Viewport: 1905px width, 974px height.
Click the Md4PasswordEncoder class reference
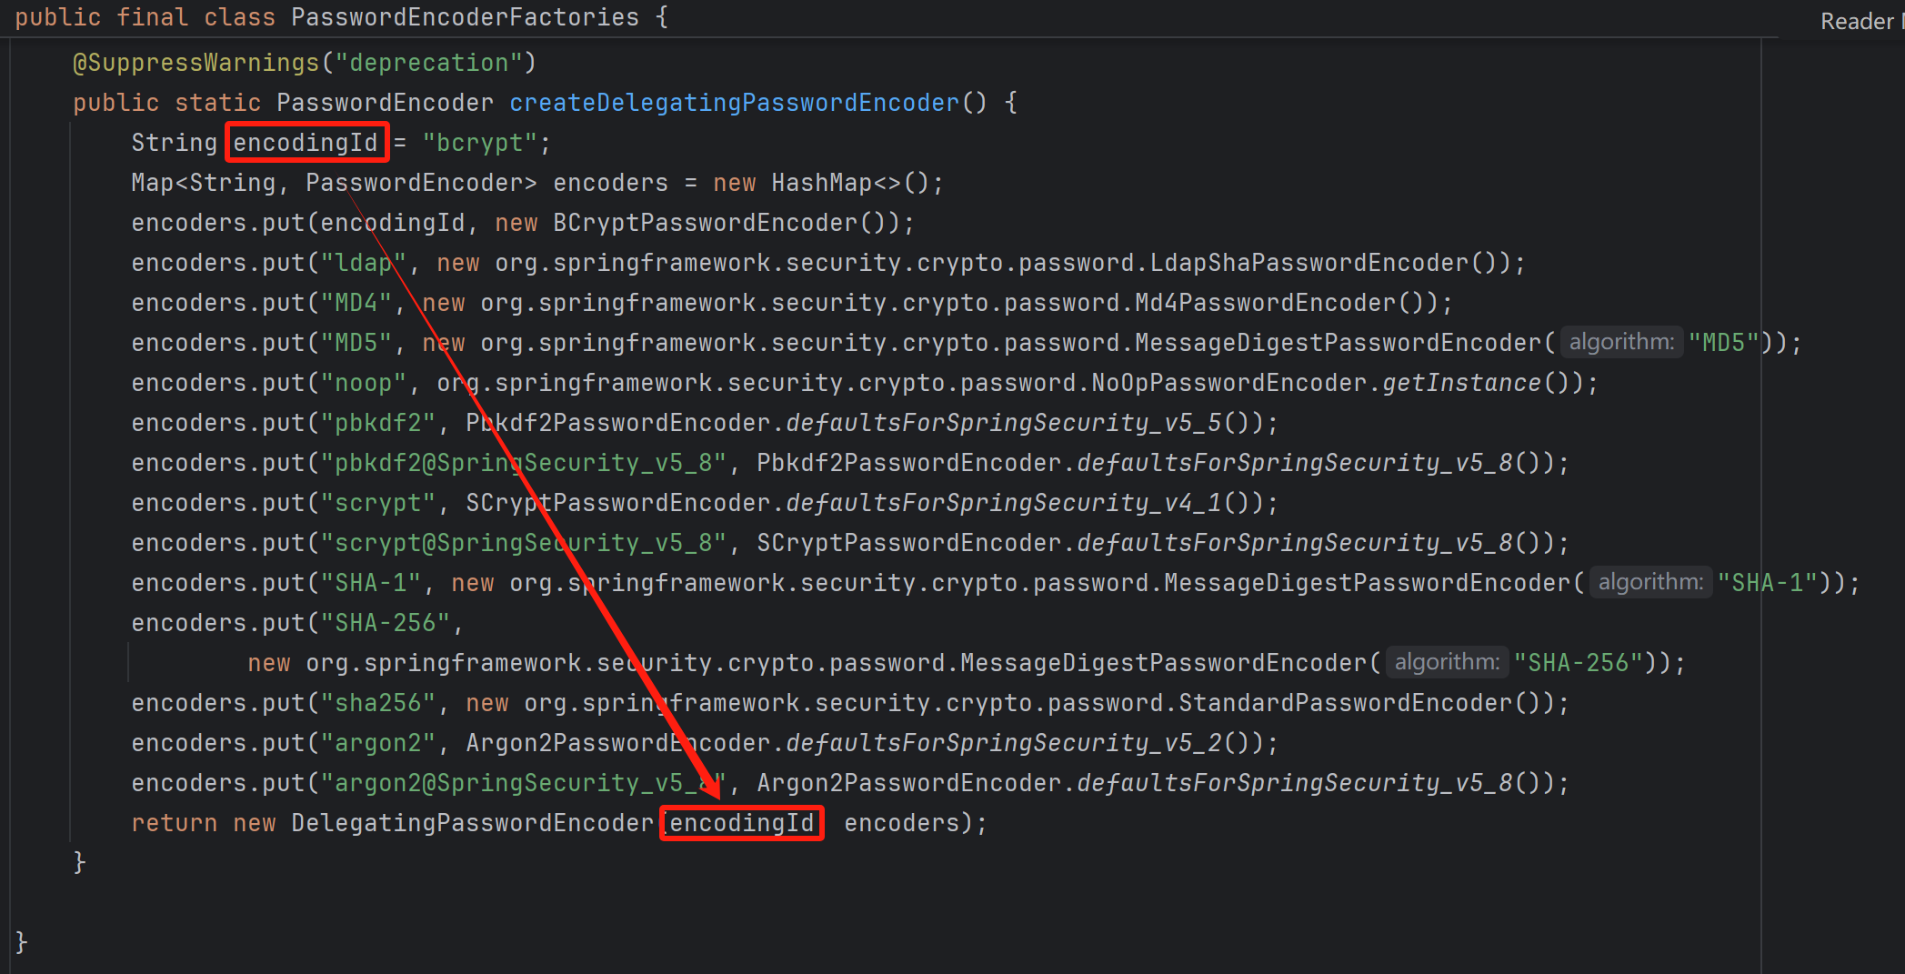click(1265, 303)
